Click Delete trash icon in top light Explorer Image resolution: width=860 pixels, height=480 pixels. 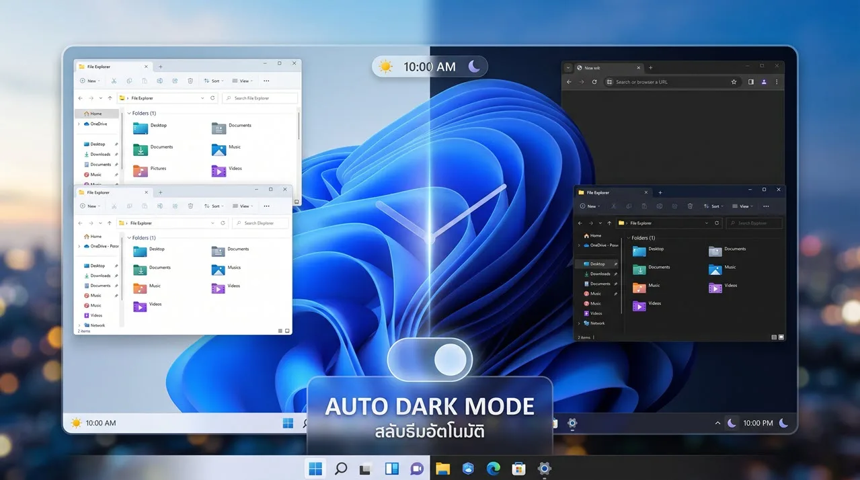click(x=190, y=81)
